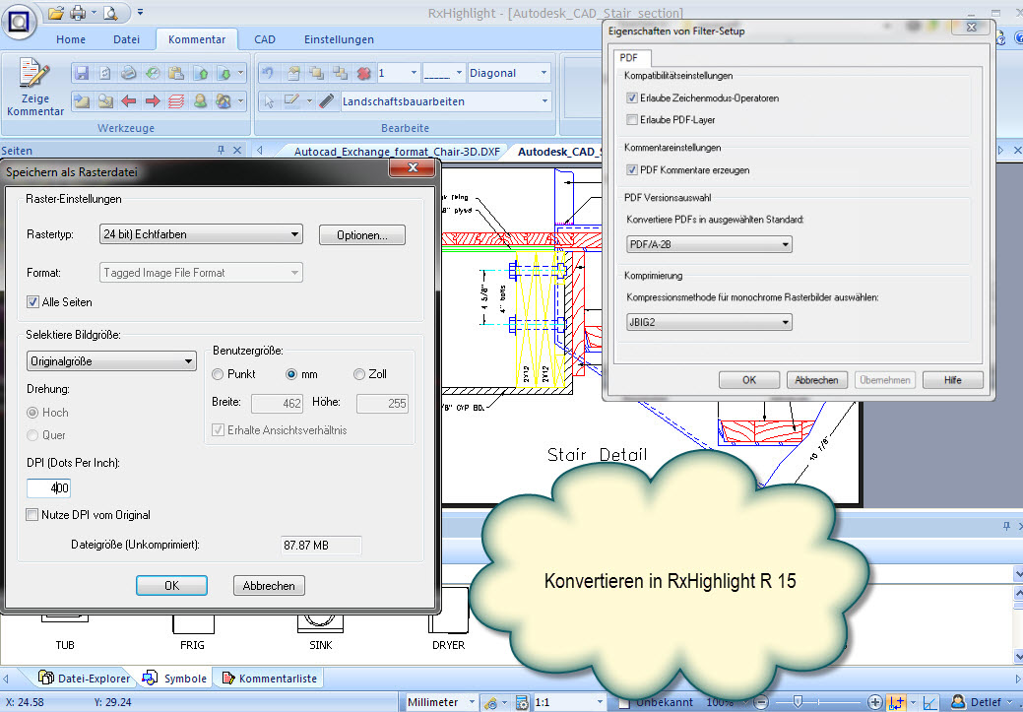Select the Zoll radio button
Image resolution: width=1023 pixels, height=712 pixels.
(x=359, y=374)
